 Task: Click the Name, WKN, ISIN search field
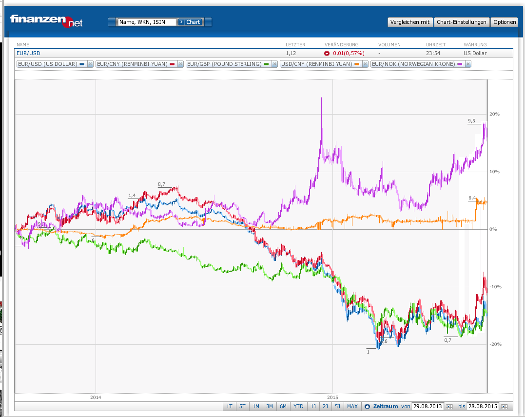pyautogui.click(x=147, y=22)
